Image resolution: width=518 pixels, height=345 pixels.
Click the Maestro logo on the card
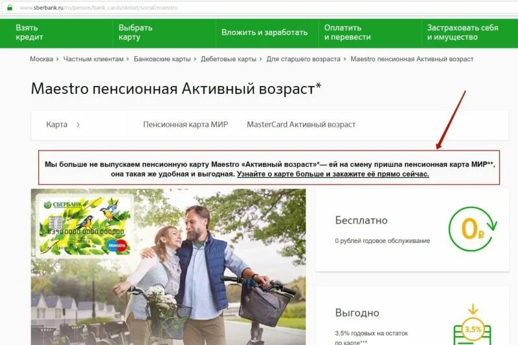[x=117, y=246]
